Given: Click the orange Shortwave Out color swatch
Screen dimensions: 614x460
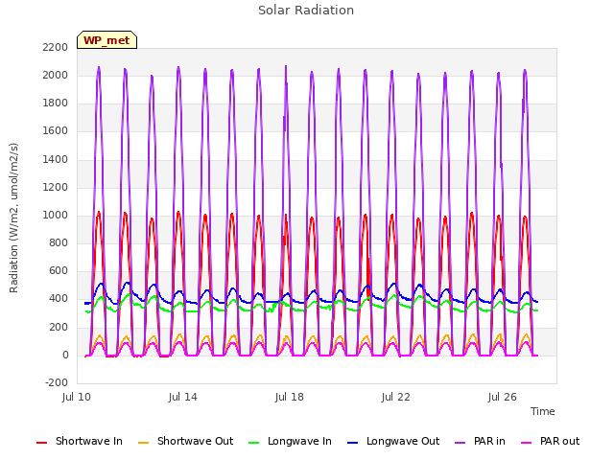Looking at the screenshot, I should 144,443.
